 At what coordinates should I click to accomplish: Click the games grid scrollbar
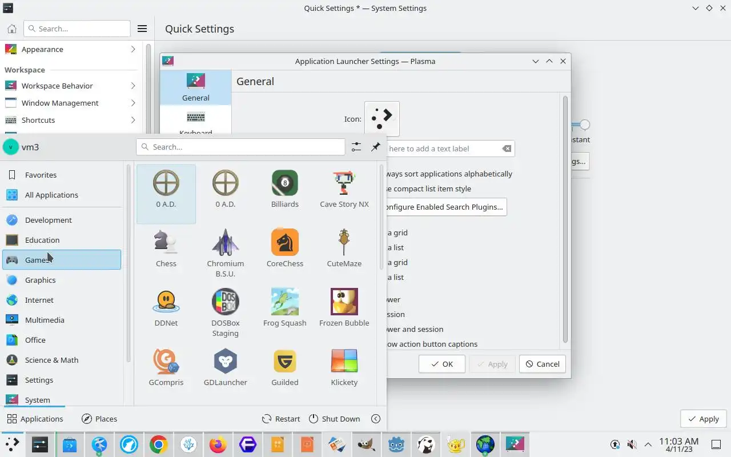[381, 217]
